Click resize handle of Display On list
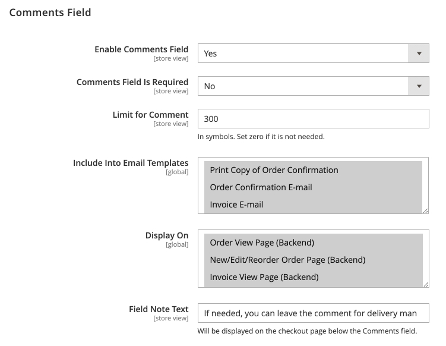The width and height of the screenshot is (446, 346). [425, 284]
